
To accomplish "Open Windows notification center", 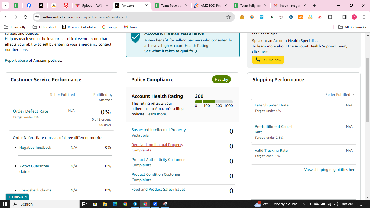I will pyautogui.click(x=361, y=204).
